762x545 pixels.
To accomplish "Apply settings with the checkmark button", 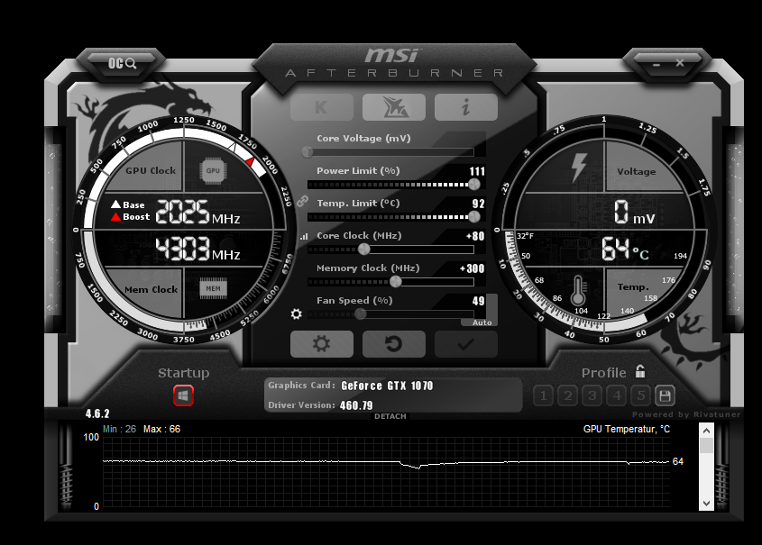I will (466, 344).
